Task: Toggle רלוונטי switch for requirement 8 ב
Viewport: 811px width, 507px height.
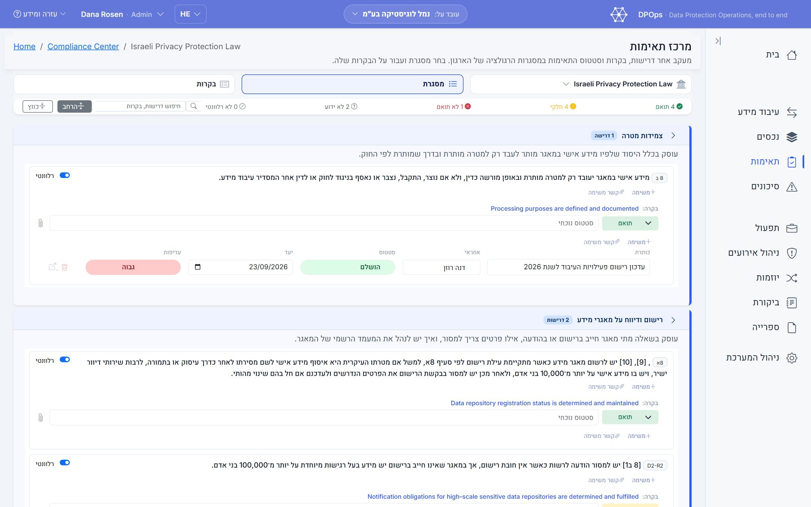Action: [65, 175]
